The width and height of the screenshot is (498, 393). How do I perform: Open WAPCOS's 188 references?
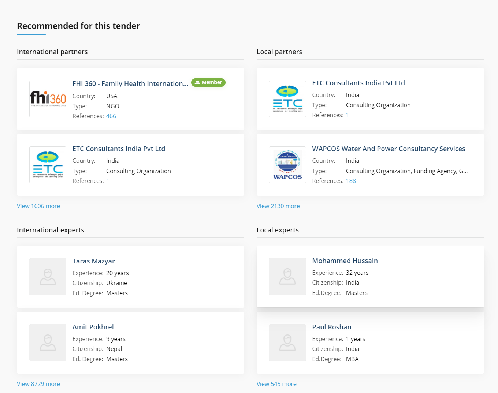[351, 181]
